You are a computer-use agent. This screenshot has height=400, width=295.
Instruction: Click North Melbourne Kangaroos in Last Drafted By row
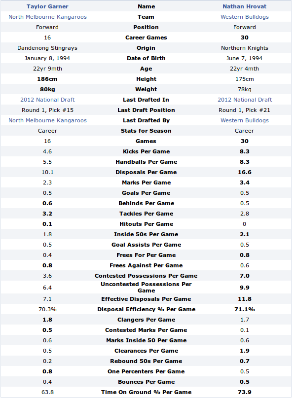tap(47, 120)
